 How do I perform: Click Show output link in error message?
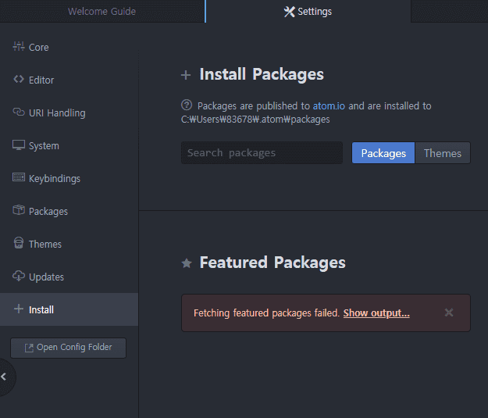point(376,313)
